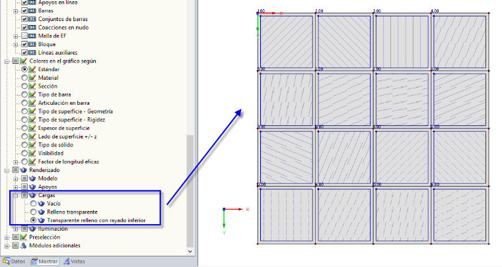
Task: Toggle Coacciones en nudo checkbox
Action: 24,28
